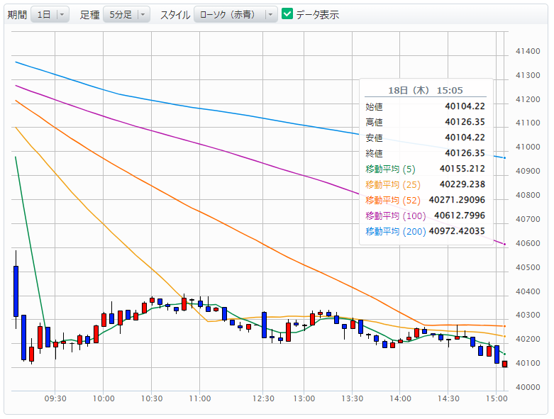Open the 期間 dropdown showing 1日
The width and height of the screenshot is (554, 419).
pyautogui.click(x=50, y=14)
